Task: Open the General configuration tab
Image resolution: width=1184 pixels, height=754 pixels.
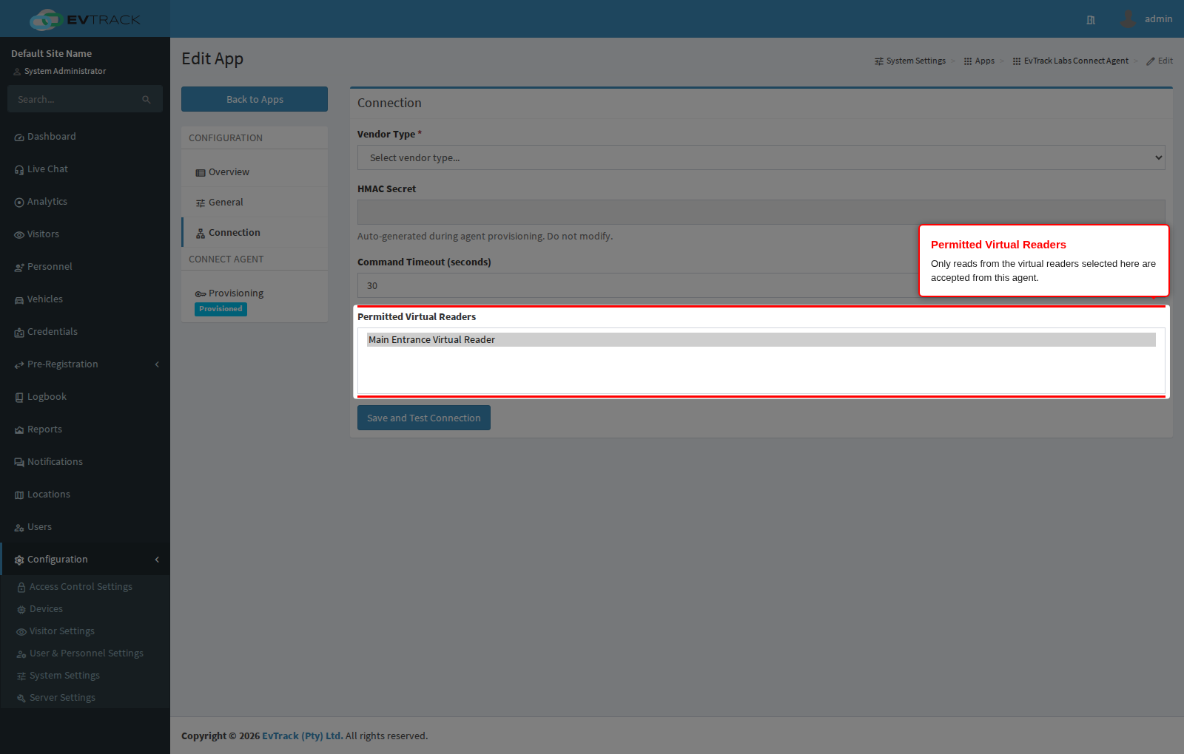Action: (x=255, y=203)
